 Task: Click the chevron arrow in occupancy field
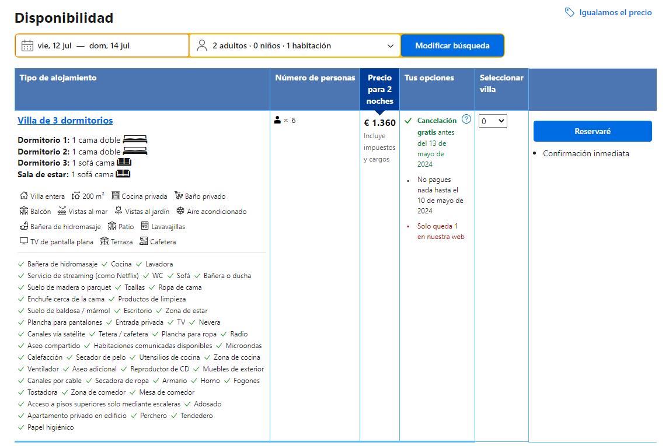pos(391,46)
